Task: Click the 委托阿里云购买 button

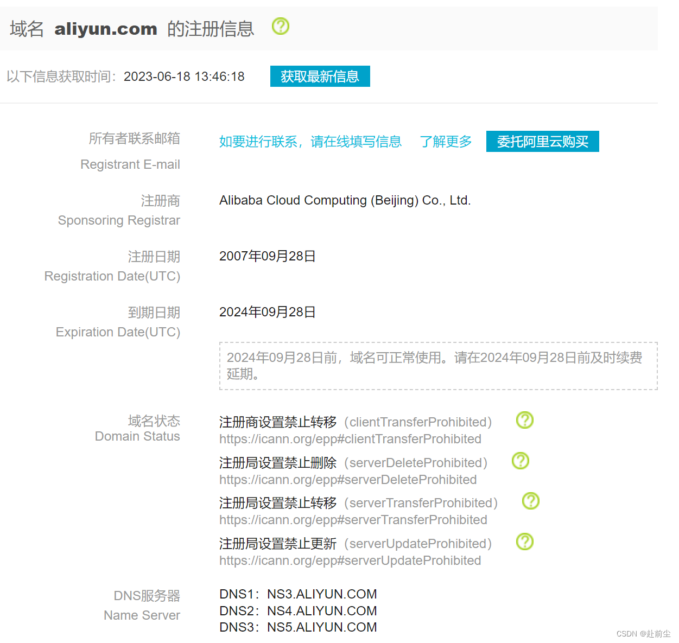Action: tap(543, 142)
